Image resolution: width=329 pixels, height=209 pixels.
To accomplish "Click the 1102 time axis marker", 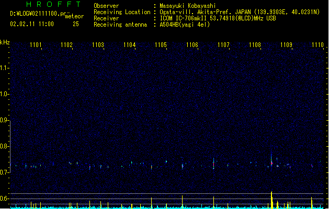I will [66, 44].
